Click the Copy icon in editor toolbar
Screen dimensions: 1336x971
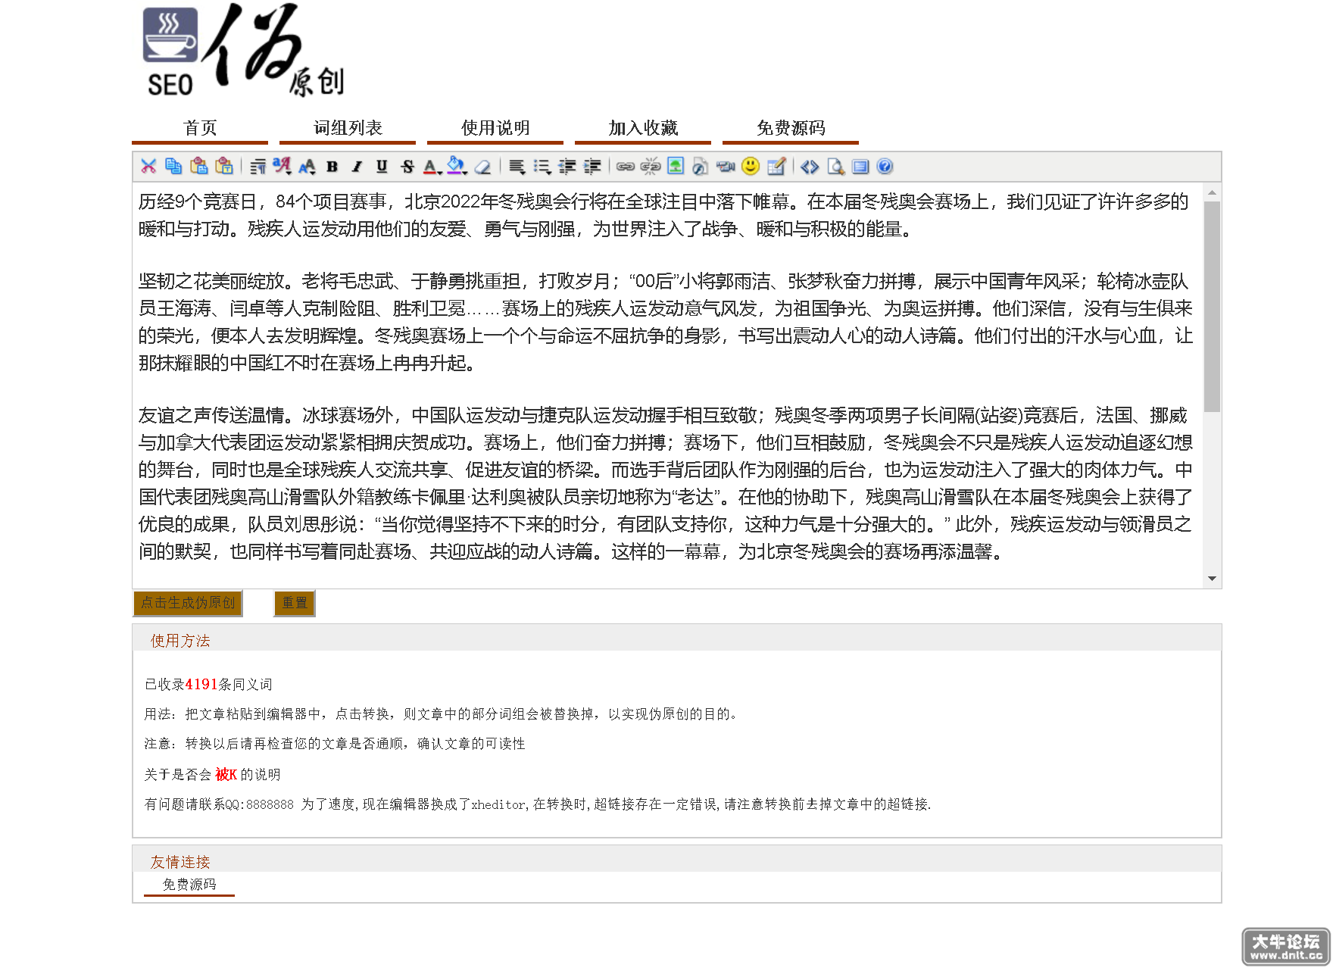tap(173, 167)
